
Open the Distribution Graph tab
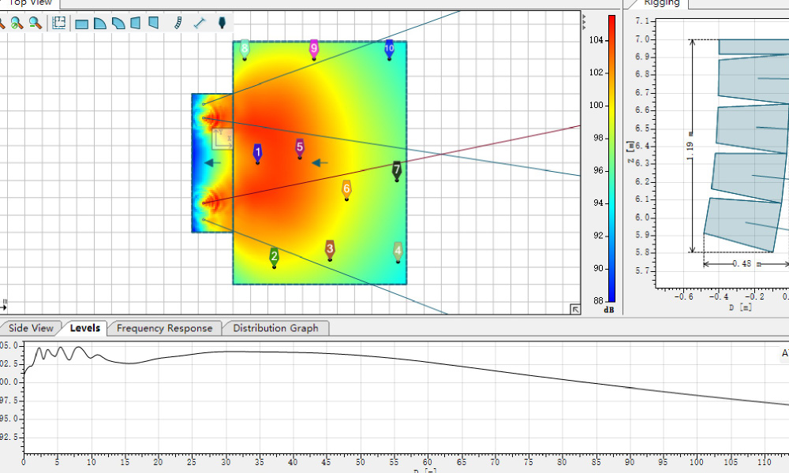click(275, 328)
